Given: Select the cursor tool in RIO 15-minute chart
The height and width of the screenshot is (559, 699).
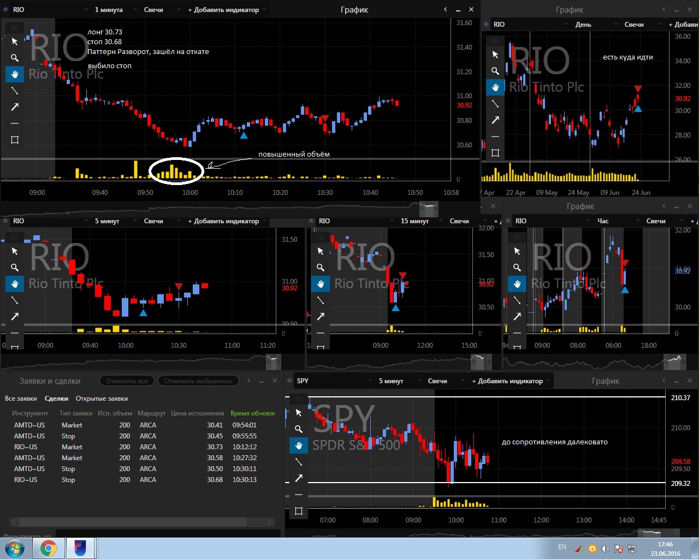Looking at the screenshot, I should point(321,251).
